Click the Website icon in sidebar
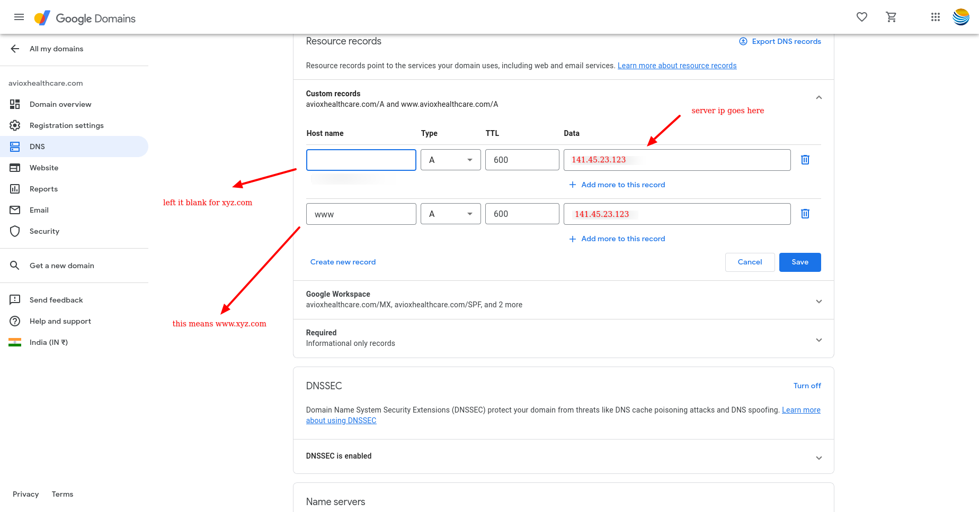Image resolution: width=979 pixels, height=512 pixels. pyautogui.click(x=15, y=168)
